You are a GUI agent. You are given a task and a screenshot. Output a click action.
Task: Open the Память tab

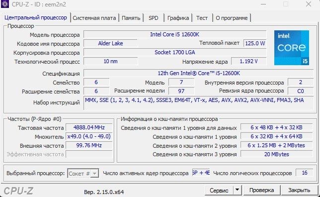coord(131,18)
